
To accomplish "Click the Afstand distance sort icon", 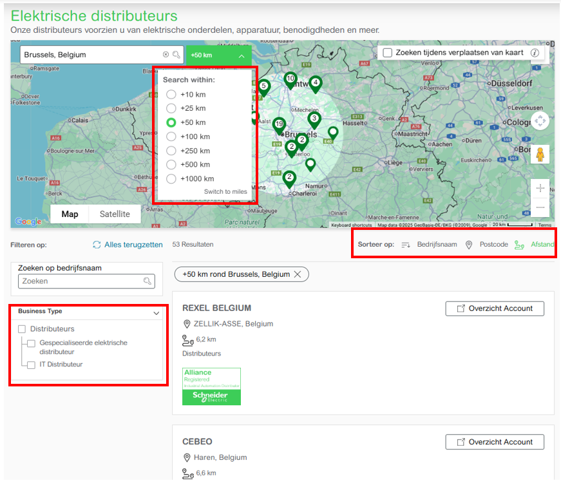I will 519,245.
